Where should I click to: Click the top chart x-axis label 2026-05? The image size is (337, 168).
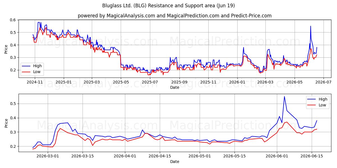point(294,82)
